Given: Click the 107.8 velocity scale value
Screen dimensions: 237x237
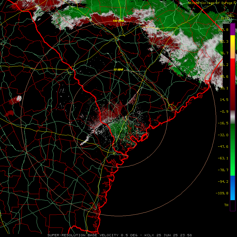Looking at the screenshot, I should pyautogui.click(x=223, y=29).
